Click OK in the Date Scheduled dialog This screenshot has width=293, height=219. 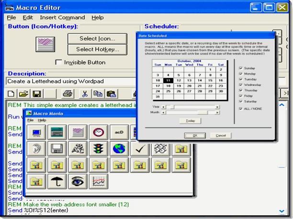click(x=195, y=136)
